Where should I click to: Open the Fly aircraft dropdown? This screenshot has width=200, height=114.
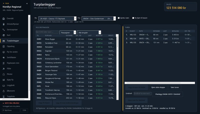tap(57, 19)
